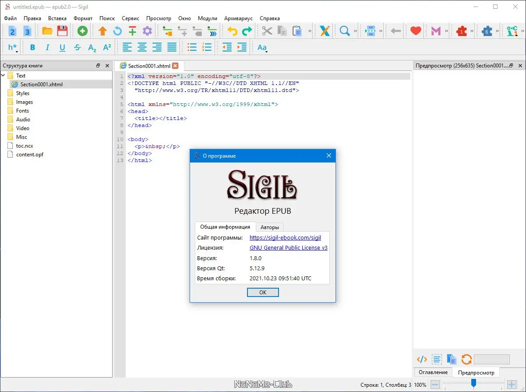Click the magnifier Find icon

[x=345, y=31]
